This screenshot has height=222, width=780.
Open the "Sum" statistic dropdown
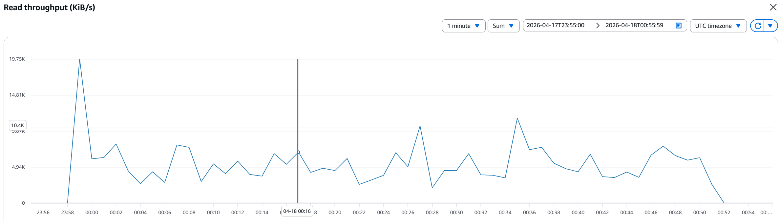tap(503, 26)
